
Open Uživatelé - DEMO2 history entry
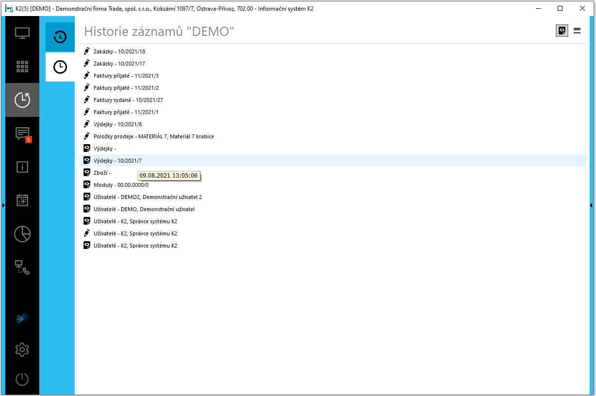[148, 197]
